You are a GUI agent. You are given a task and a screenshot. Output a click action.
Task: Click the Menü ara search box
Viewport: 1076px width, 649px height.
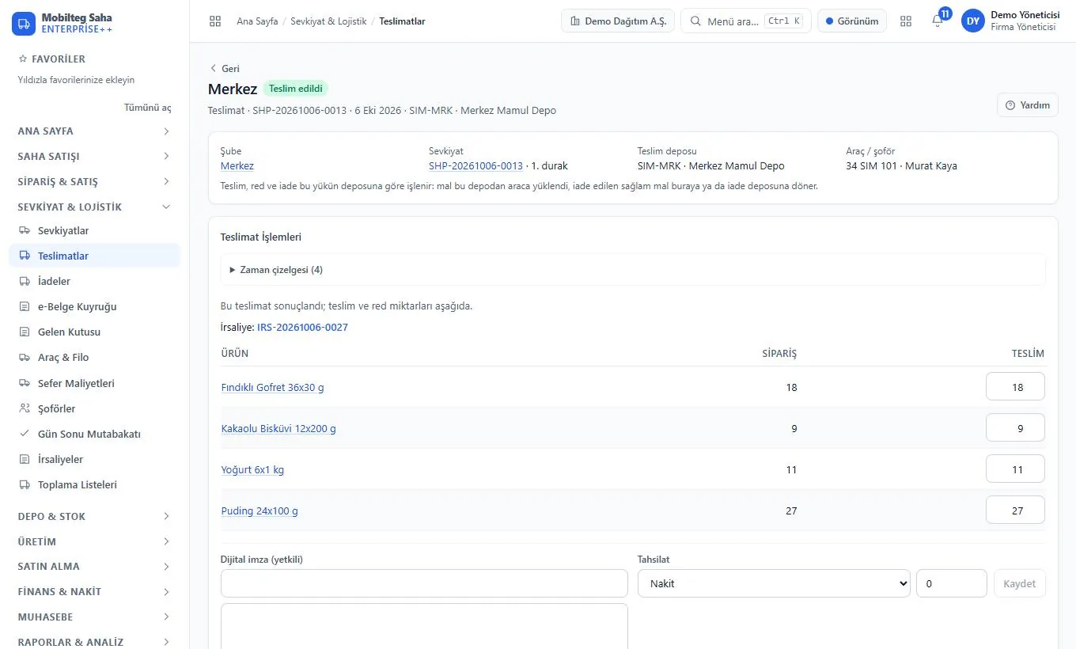coord(746,21)
